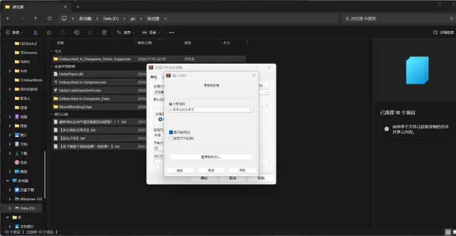
Task: Click the Cut scissors icon
Action: (x=35, y=32)
